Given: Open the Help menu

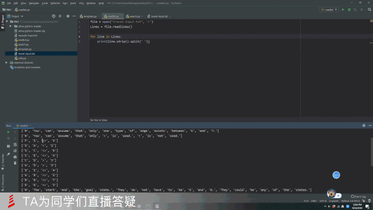Looking at the screenshot, I should [x=101, y=3].
